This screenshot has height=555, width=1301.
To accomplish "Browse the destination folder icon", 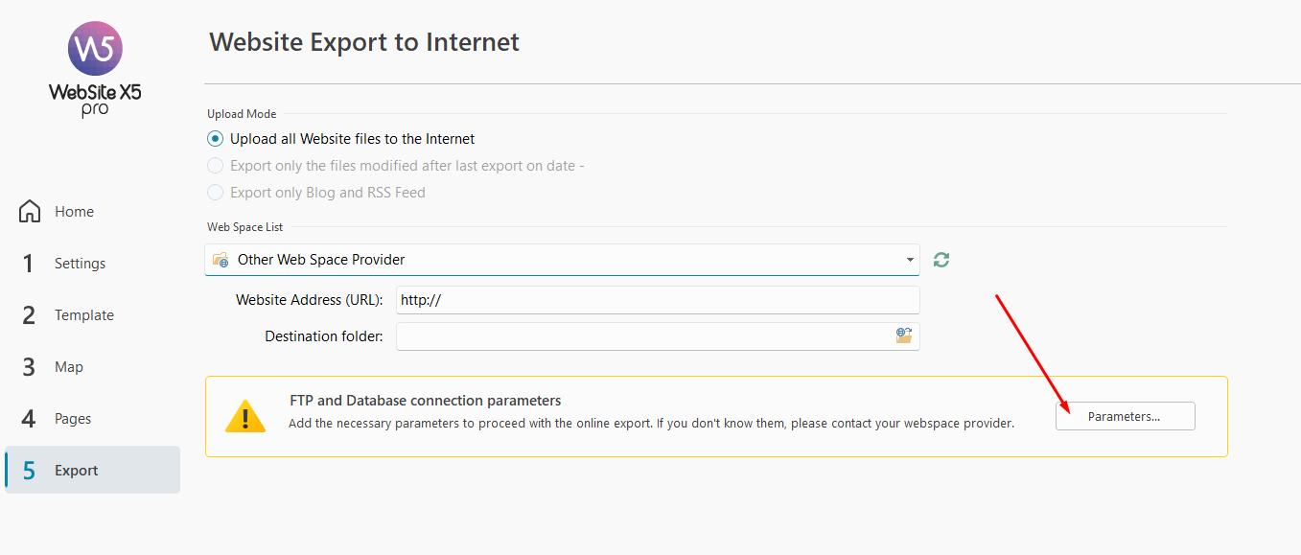I will tap(904, 335).
